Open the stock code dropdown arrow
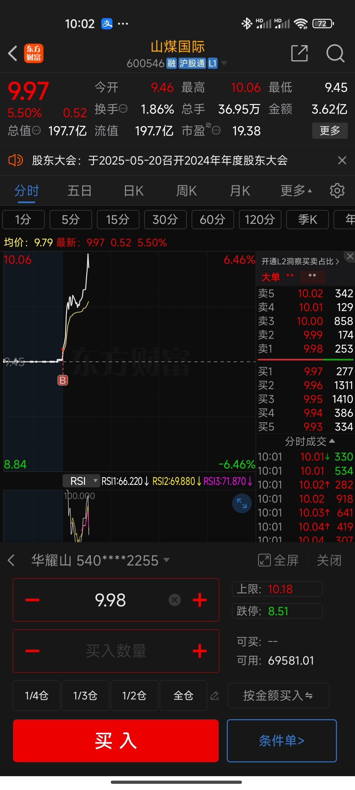Screen dimensions: 355x790 pos(224,63)
